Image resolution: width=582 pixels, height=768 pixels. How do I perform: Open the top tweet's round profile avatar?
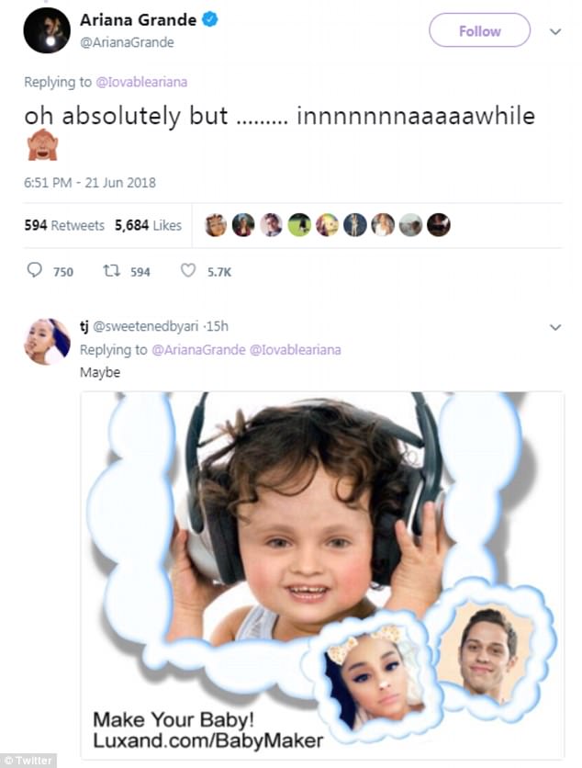[x=47, y=30]
